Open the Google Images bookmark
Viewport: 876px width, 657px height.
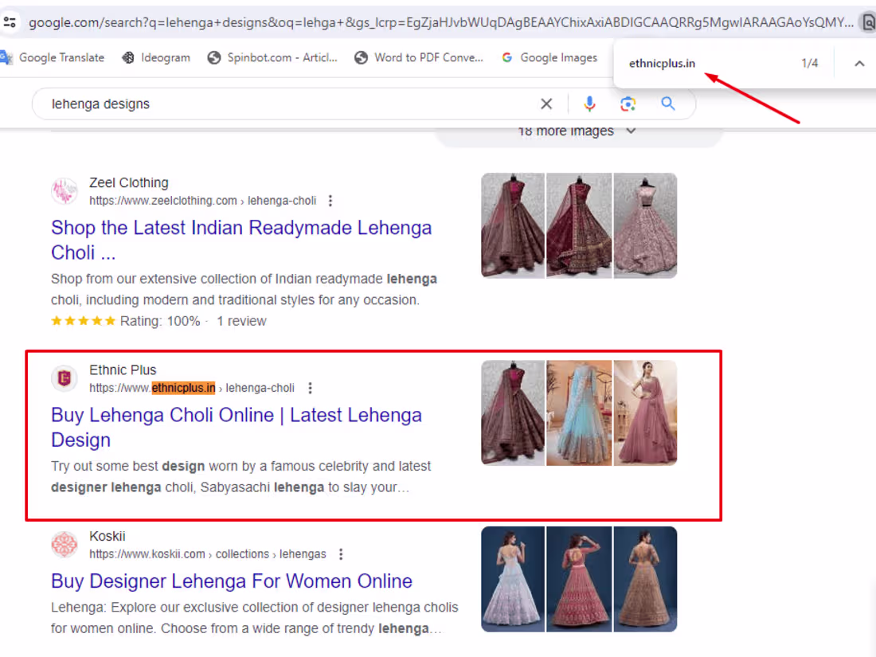[x=506, y=57]
